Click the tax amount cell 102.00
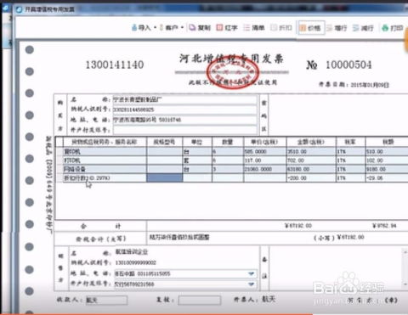This screenshot has width=408, height=315. [x=387, y=160]
